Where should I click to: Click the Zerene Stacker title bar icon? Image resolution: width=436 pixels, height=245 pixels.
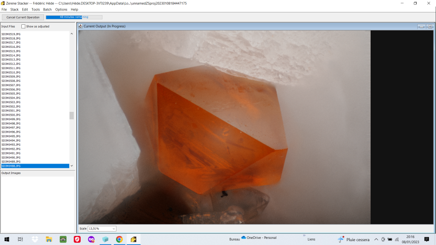[x=3, y=3]
